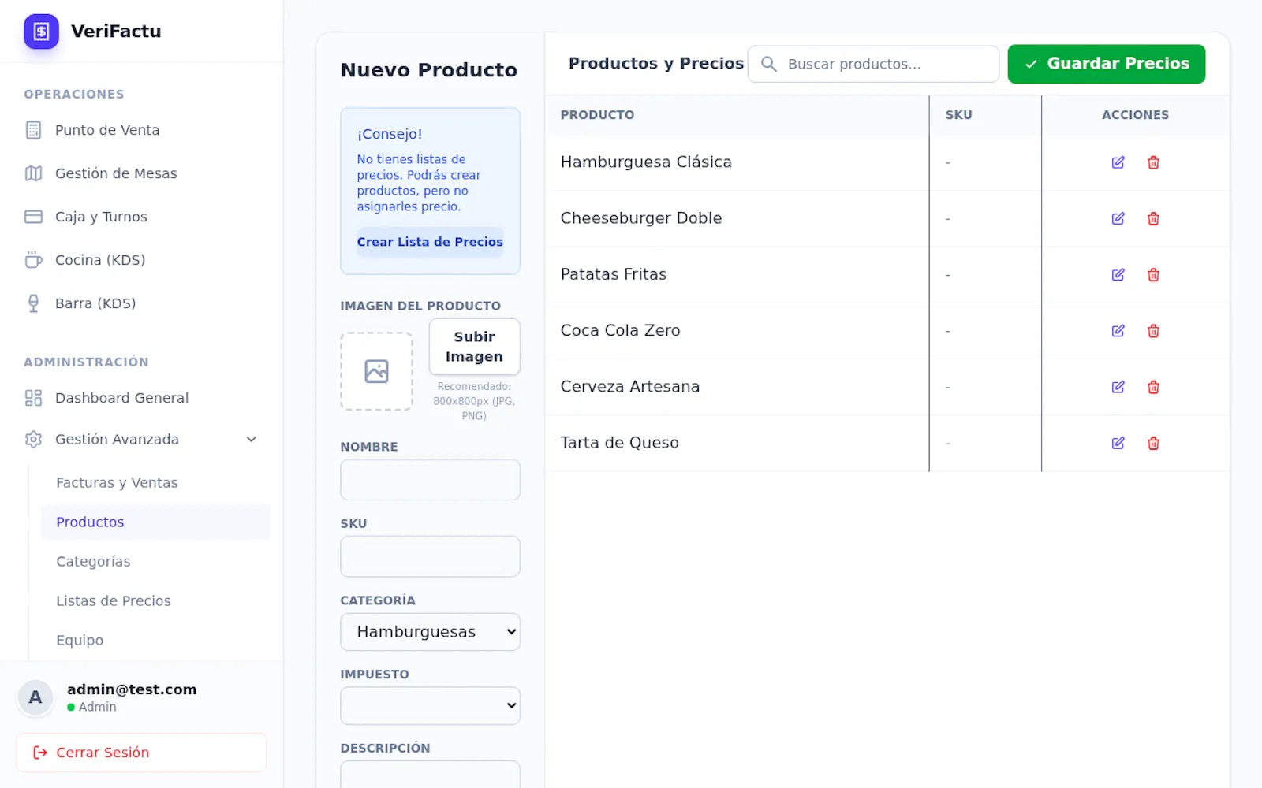Delete the Hamburguesa Clásica product
The image size is (1262, 788).
point(1153,162)
